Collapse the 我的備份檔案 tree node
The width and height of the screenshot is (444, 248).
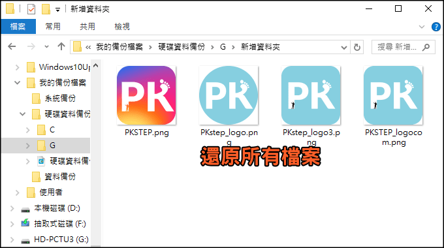click(17, 83)
